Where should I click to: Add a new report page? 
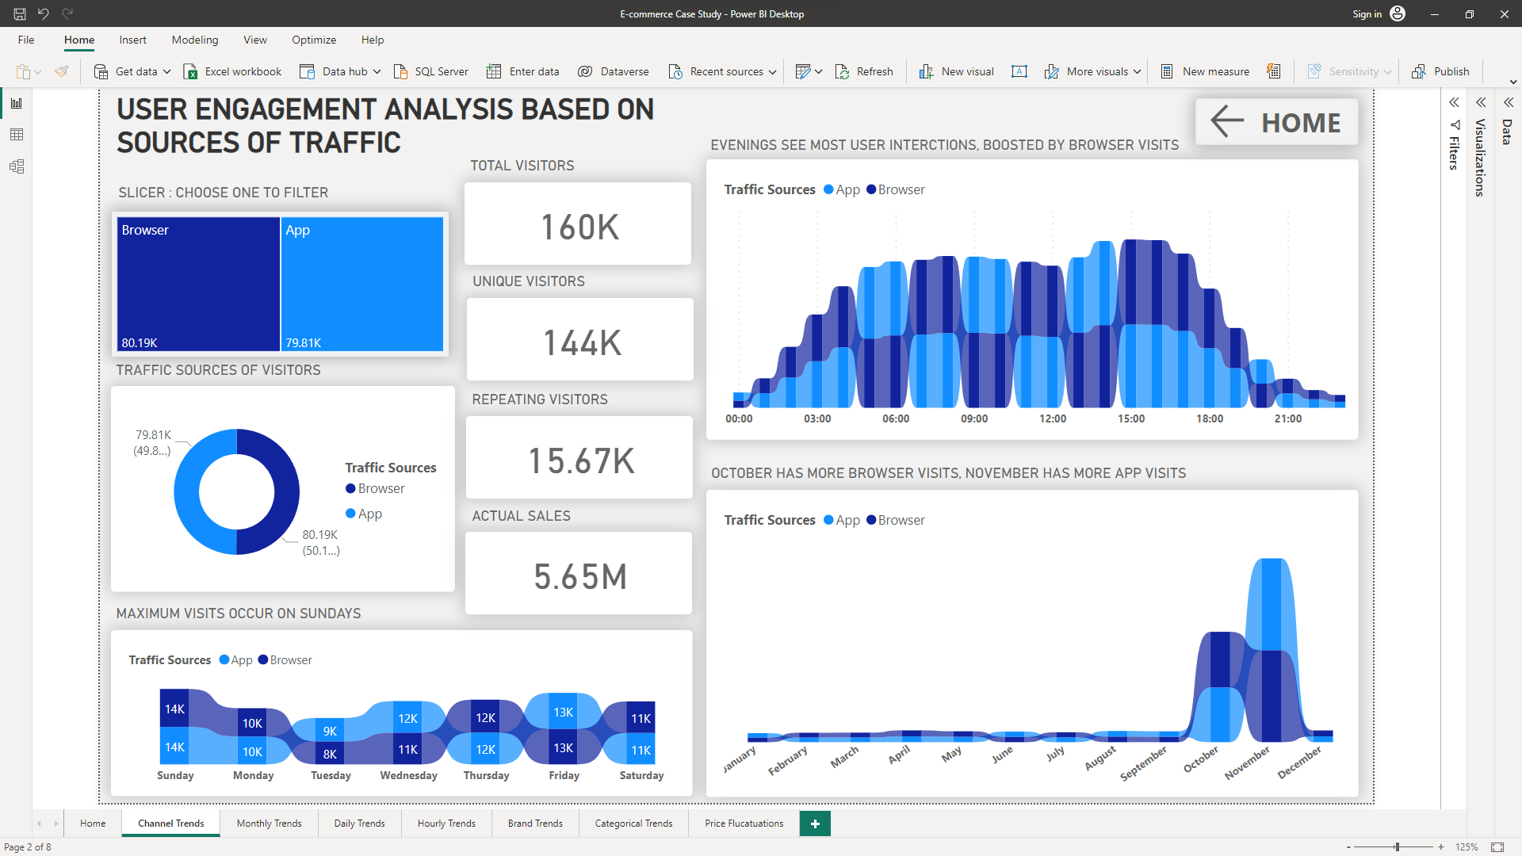coord(815,824)
